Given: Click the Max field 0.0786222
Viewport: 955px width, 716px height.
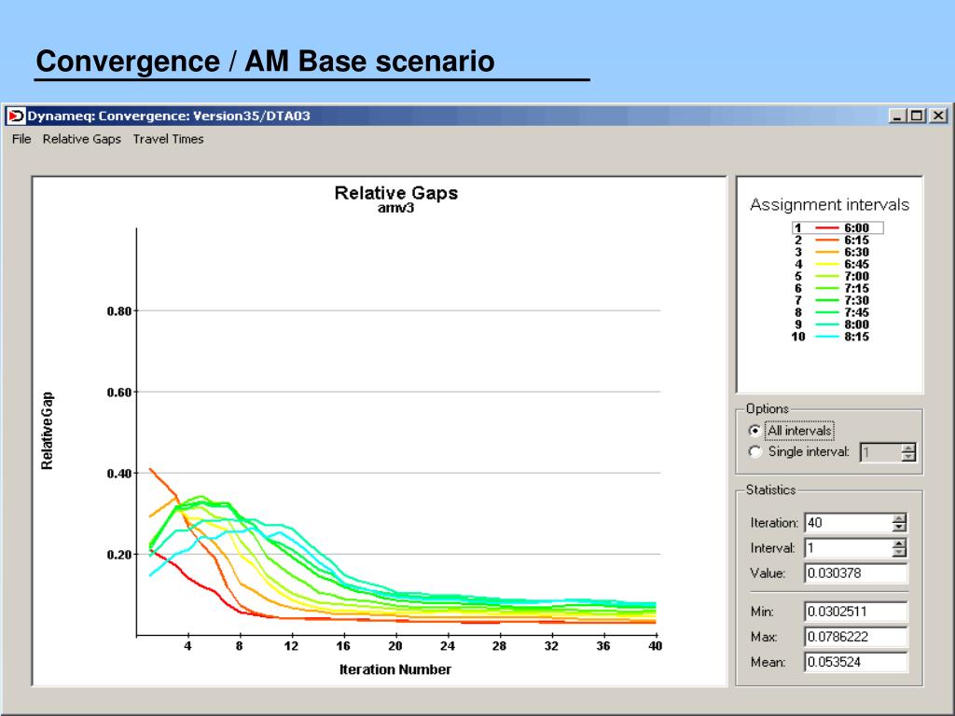Looking at the screenshot, I should pos(856,637).
